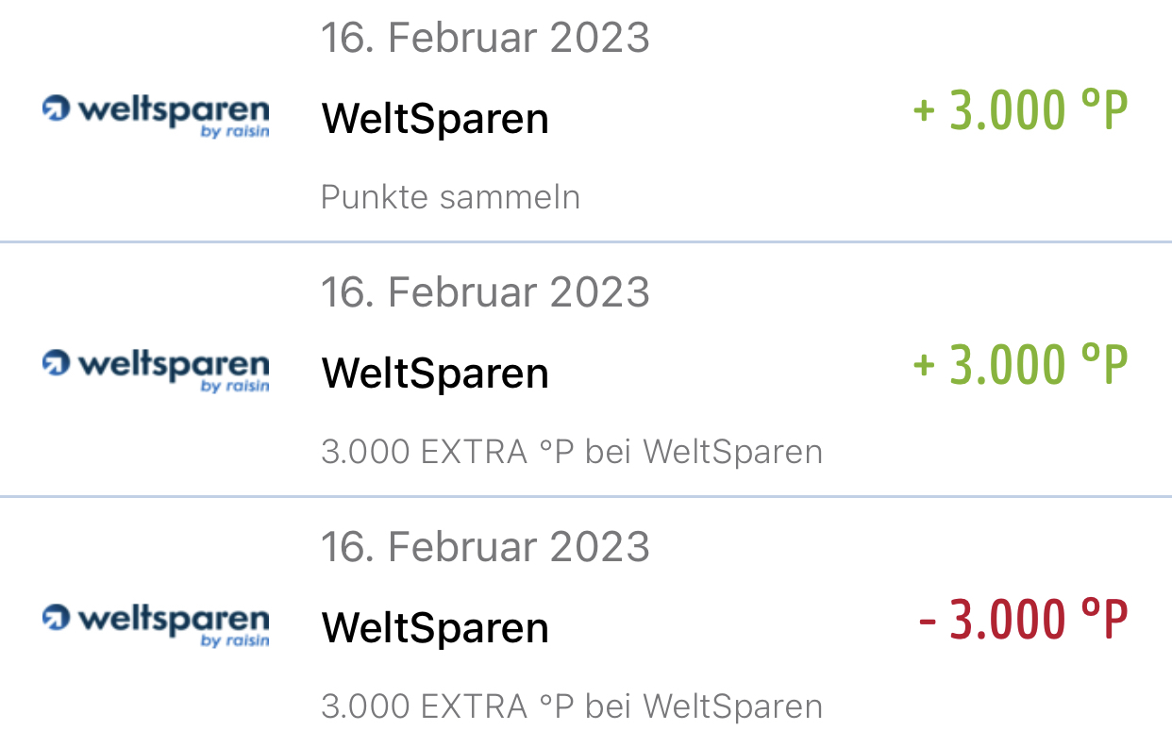Select date 16. Februar 2023 of second entry
The width and height of the screenshot is (1172, 747).
click(485, 292)
